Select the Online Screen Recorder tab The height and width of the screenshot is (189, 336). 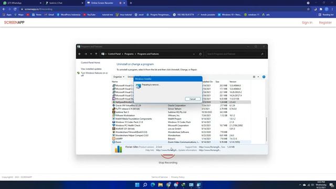(106, 3)
